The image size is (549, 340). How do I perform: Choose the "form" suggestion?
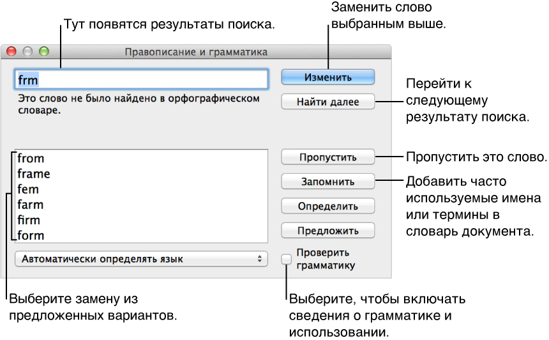point(31,235)
